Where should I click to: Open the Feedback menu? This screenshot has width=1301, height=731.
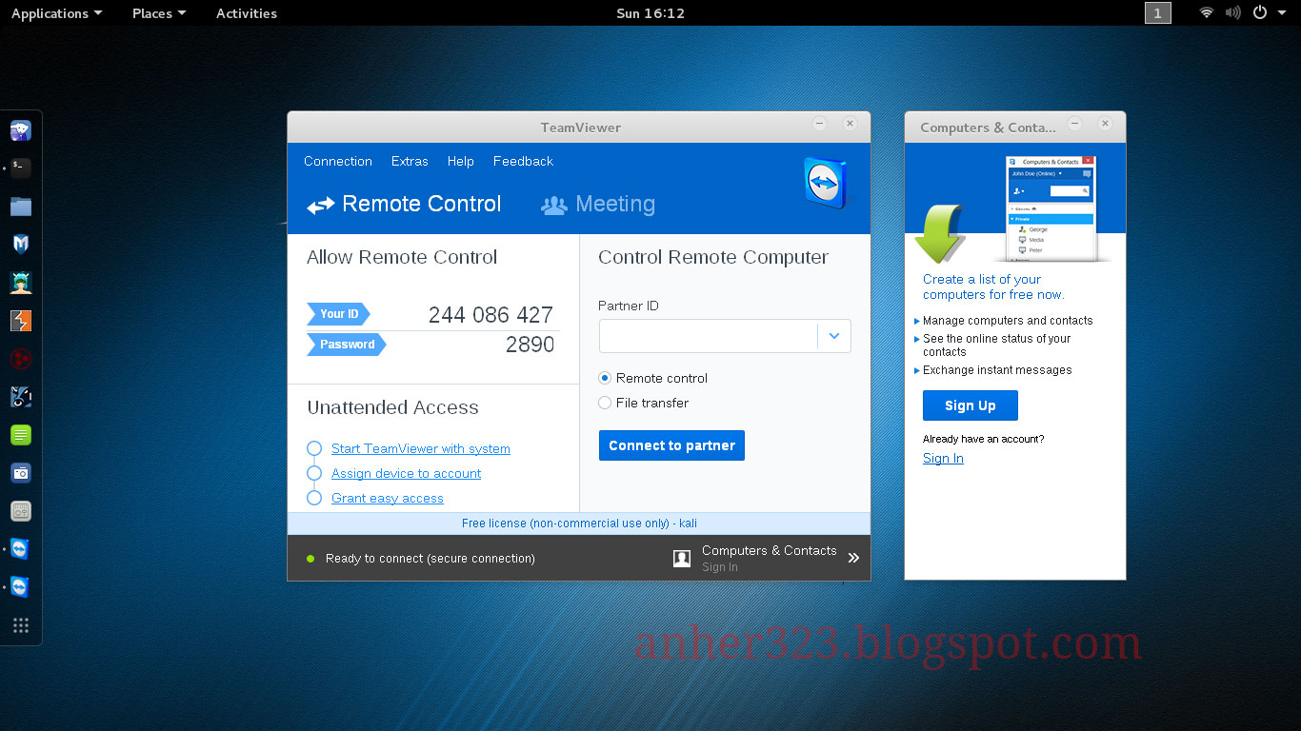point(523,161)
